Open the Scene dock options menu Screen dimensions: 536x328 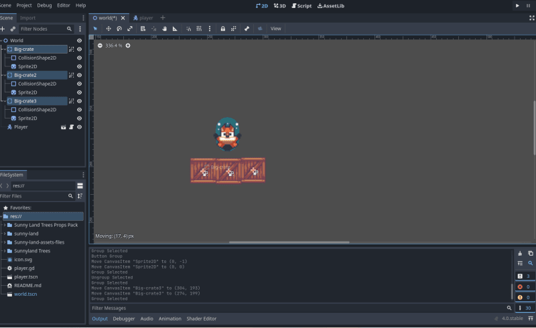pyautogui.click(x=83, y=18)
